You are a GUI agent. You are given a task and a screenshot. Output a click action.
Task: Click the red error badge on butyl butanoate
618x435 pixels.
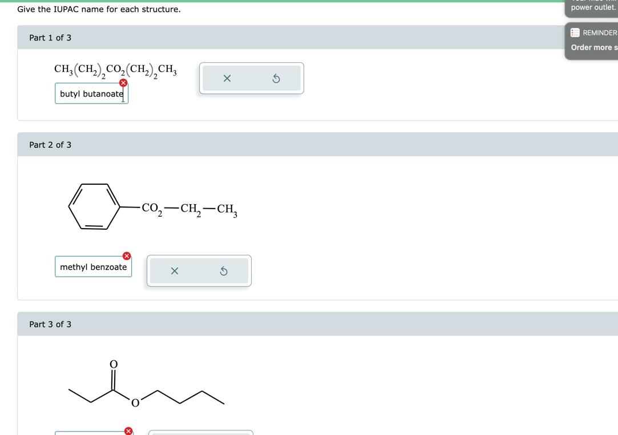[x=123, y=83]
